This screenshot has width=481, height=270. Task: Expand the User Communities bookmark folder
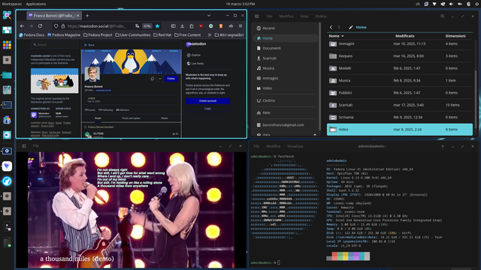click(133, 35)
